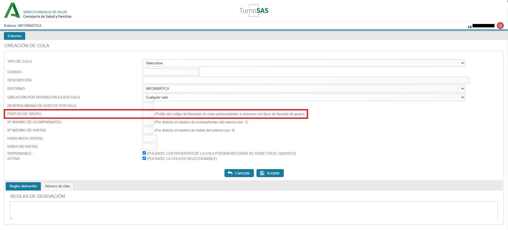Click the Junta de Andalucía green logo
Screen dimensions: 508x230
[12, 10]
